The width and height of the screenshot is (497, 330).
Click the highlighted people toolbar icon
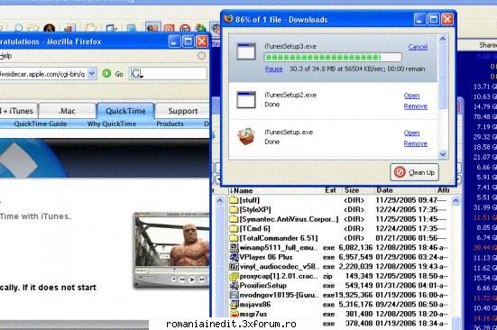(x=153, y=27)
